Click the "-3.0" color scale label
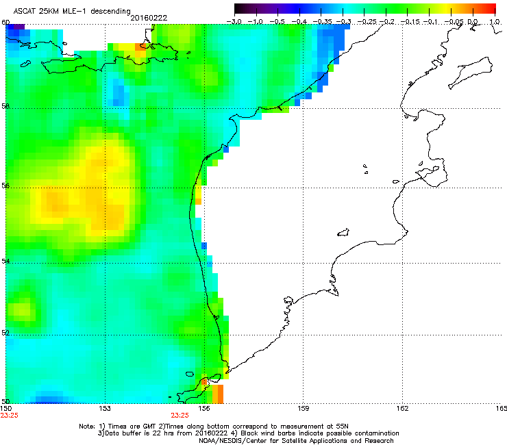Viewport: 507px width, 445px height. (x=234, y=22)
